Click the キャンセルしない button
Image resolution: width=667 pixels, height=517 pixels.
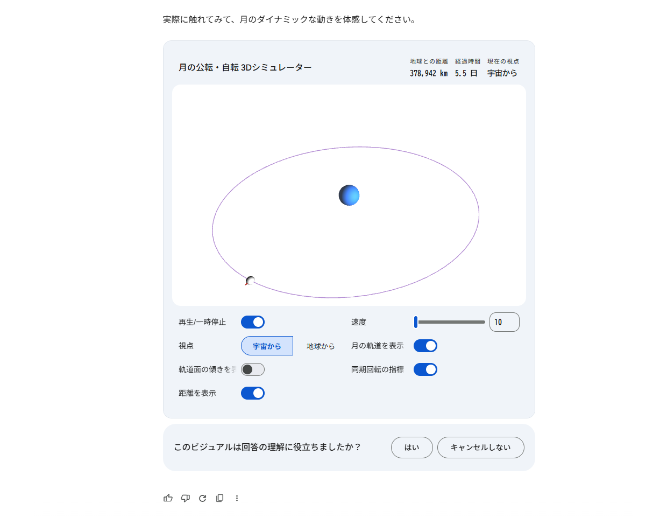coord(480,448)
